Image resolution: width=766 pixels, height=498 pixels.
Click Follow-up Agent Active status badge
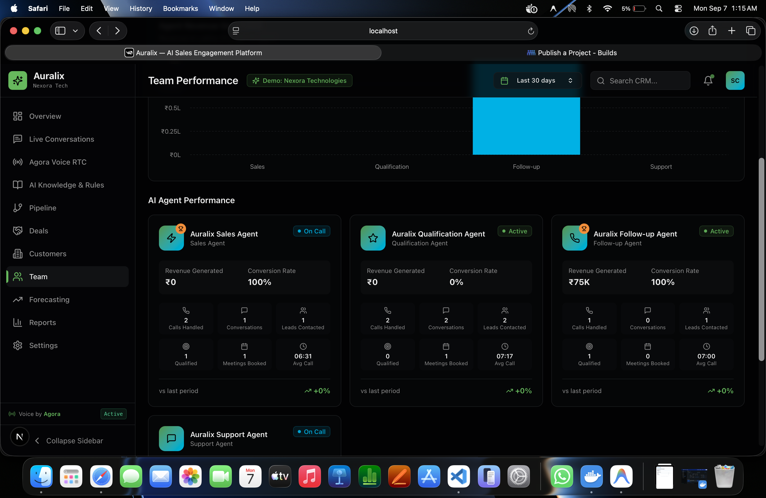coord(716,231)
